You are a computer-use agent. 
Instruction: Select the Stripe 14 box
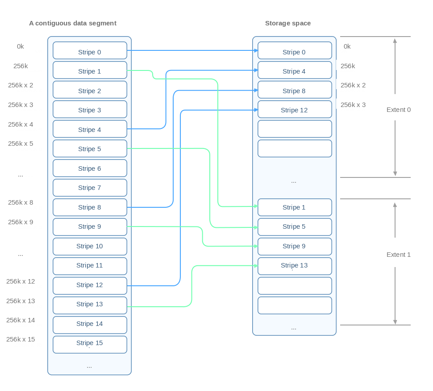pos(90,325)
